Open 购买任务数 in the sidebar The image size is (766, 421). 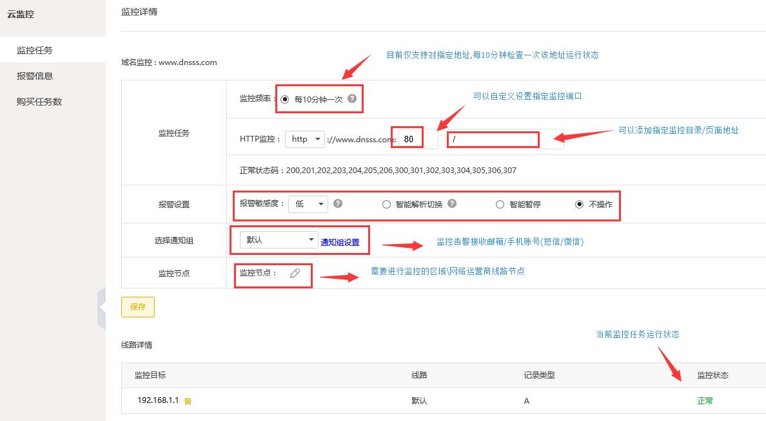click(x=39, y=102)
